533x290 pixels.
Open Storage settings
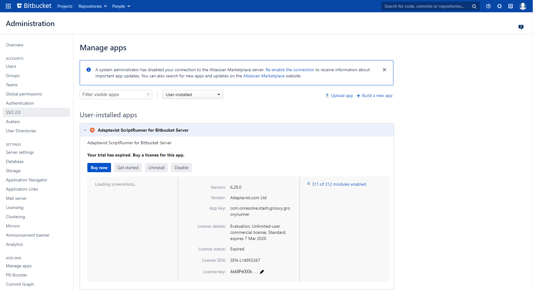point(13,171)
